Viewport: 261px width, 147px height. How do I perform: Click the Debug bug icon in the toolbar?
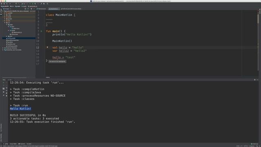[x=33, y=4]
